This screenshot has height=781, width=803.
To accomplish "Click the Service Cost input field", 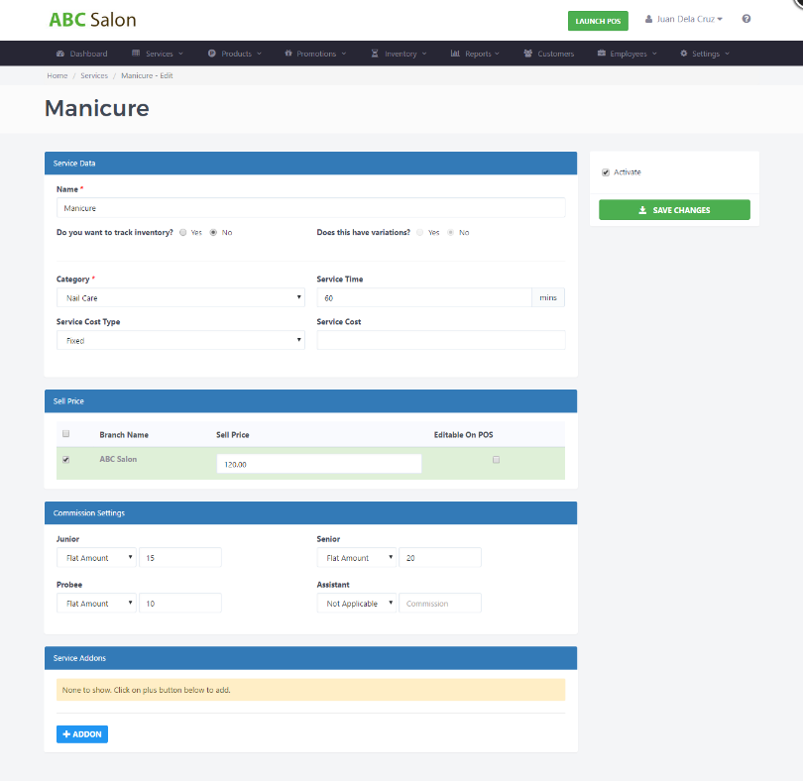I will click(x=440, y=340).
